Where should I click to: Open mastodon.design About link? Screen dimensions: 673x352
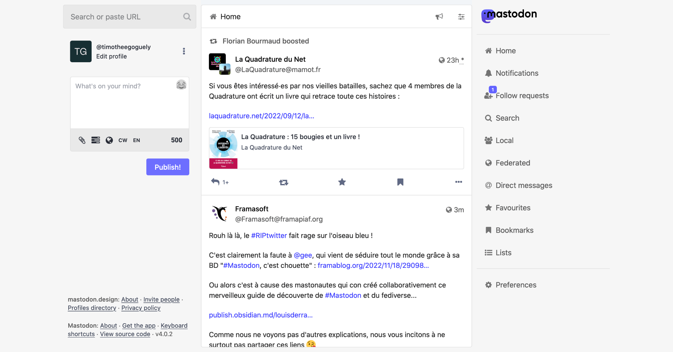(x=130, y=299)
